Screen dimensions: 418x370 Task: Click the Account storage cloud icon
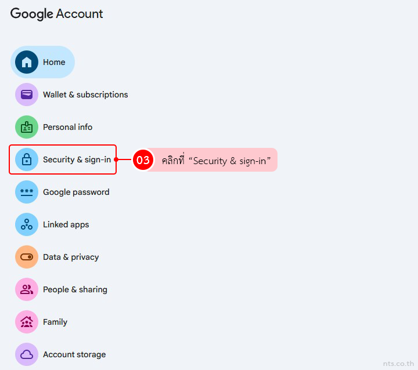(27, 354)
